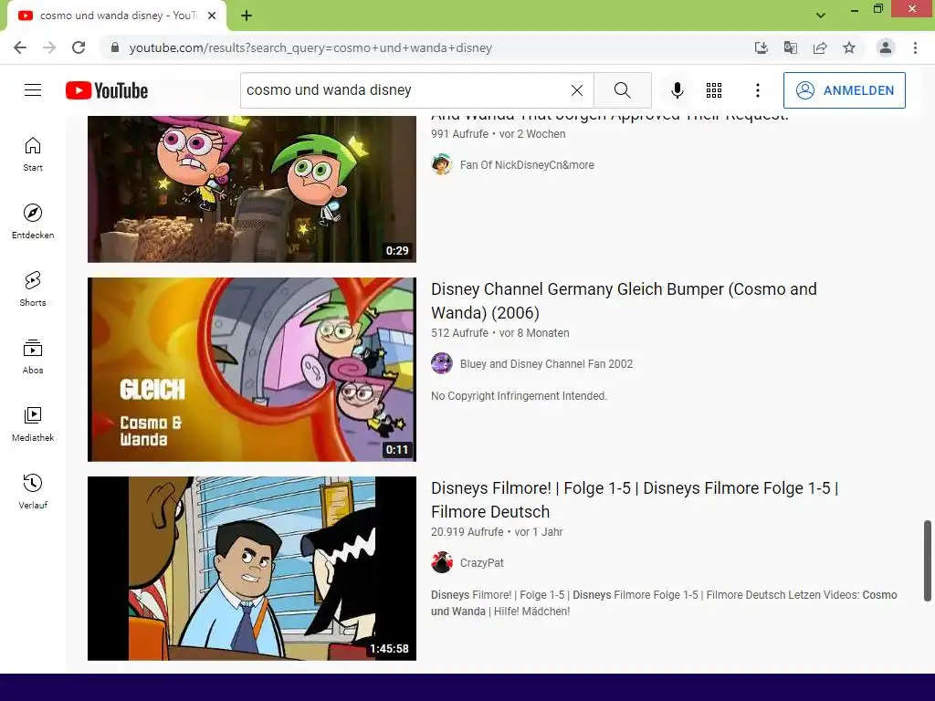This screenshot has height=701, width=935.
Task: Select the cosmo und wanda disney tab
Action: click(x=117, y=16)
